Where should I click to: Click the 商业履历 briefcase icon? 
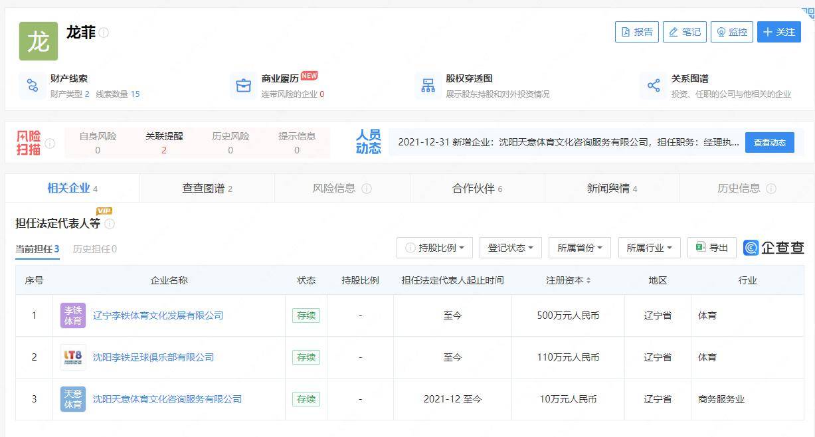point(244,86)
